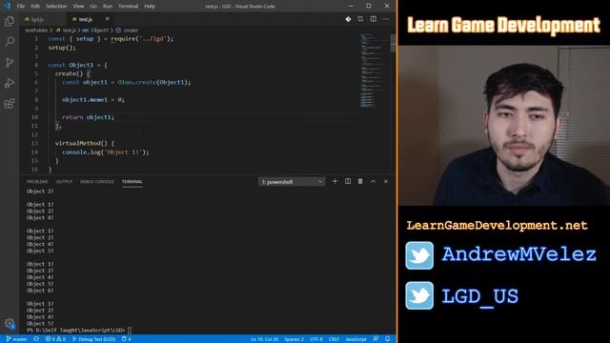The image size is (610, 343).
Task: Click the LearnGameDevelopment.net text
Action: (x=497, y=226)
